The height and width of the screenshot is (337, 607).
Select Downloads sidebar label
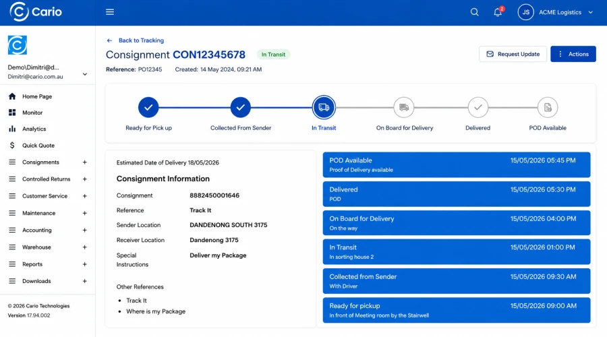[x=36, y=281]
